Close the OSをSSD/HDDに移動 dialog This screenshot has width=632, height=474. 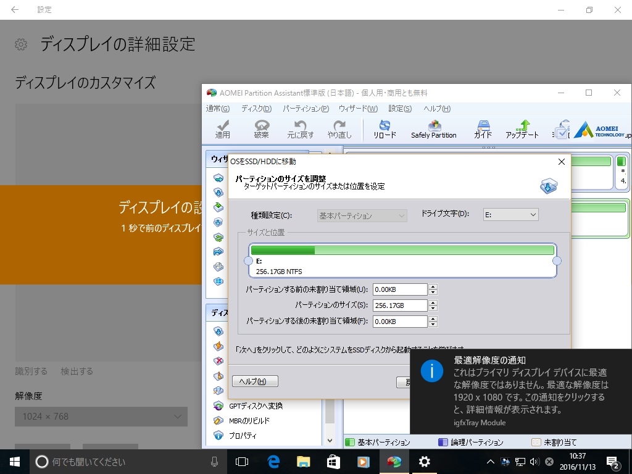[x=561, y=162]
